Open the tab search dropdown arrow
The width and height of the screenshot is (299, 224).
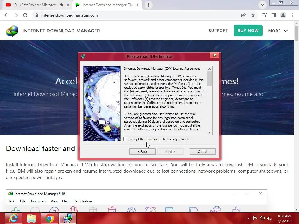[x=263, y=5]
